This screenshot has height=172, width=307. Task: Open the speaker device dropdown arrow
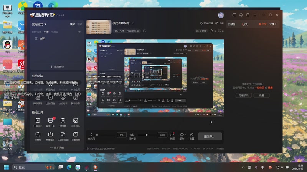(x=135, y=135)
